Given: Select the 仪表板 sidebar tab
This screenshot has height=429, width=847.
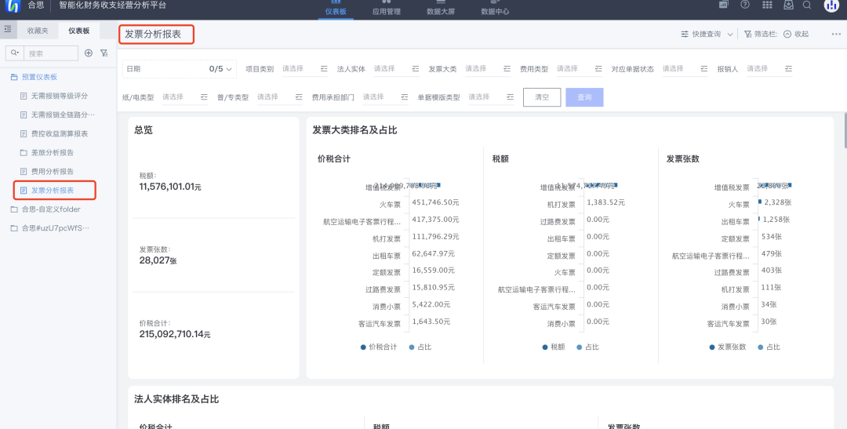Looking at the screenshot, I should 79,31.
